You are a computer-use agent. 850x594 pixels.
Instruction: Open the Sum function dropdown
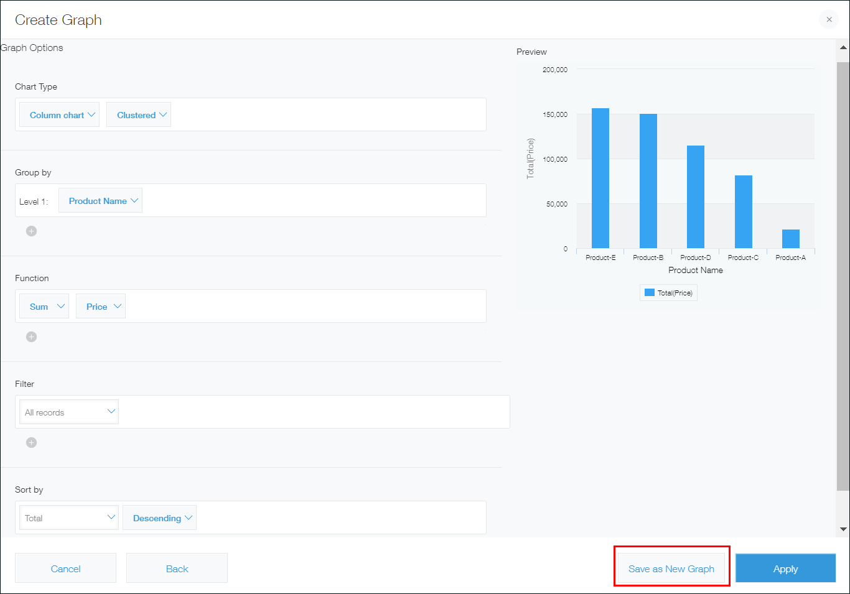pyautogui.click(x=44, y=307)
